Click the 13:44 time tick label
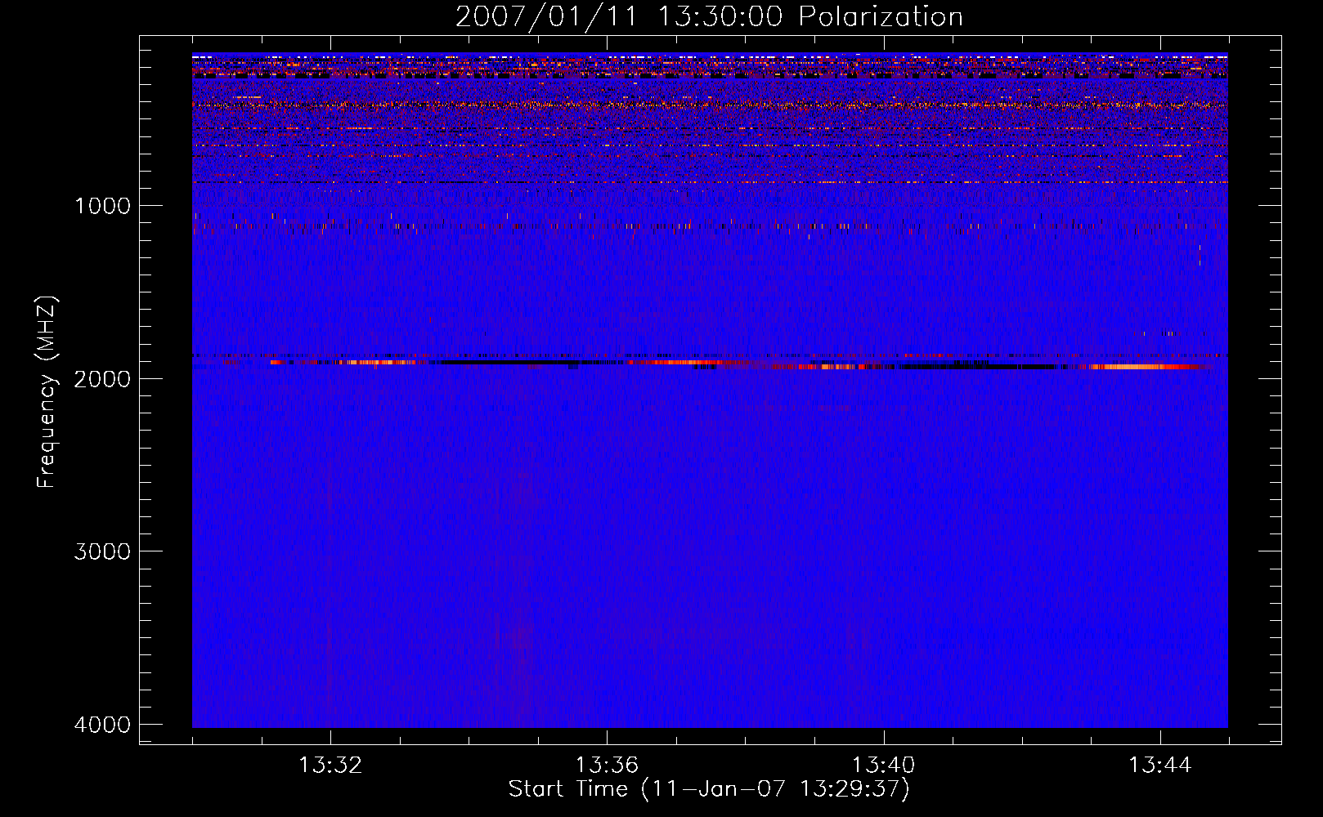1323x817 pixels. click(x=1160, y=766)
